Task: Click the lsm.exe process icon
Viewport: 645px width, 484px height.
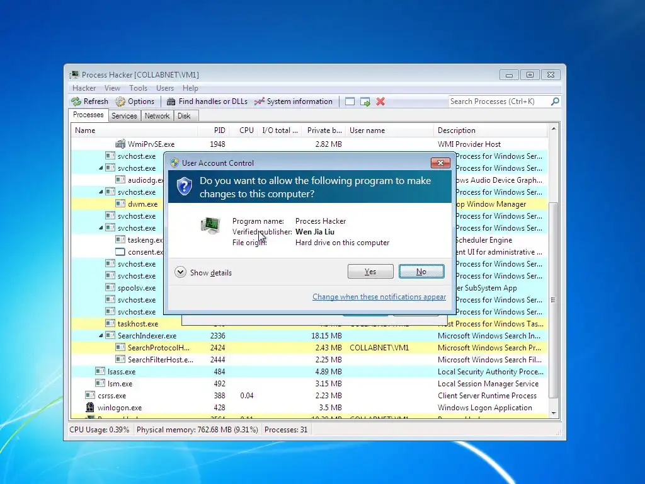Action: click(100, 383)
